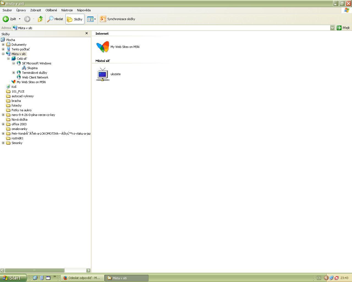Open the Zobrazit menu

36,10
